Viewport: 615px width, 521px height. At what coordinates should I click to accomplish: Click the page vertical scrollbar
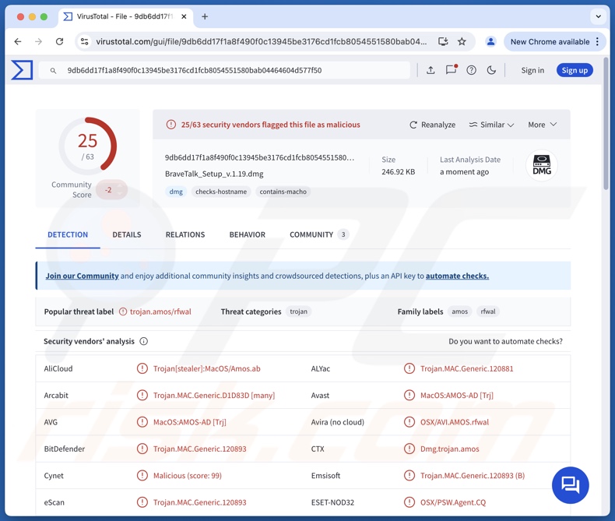(606, 124)
